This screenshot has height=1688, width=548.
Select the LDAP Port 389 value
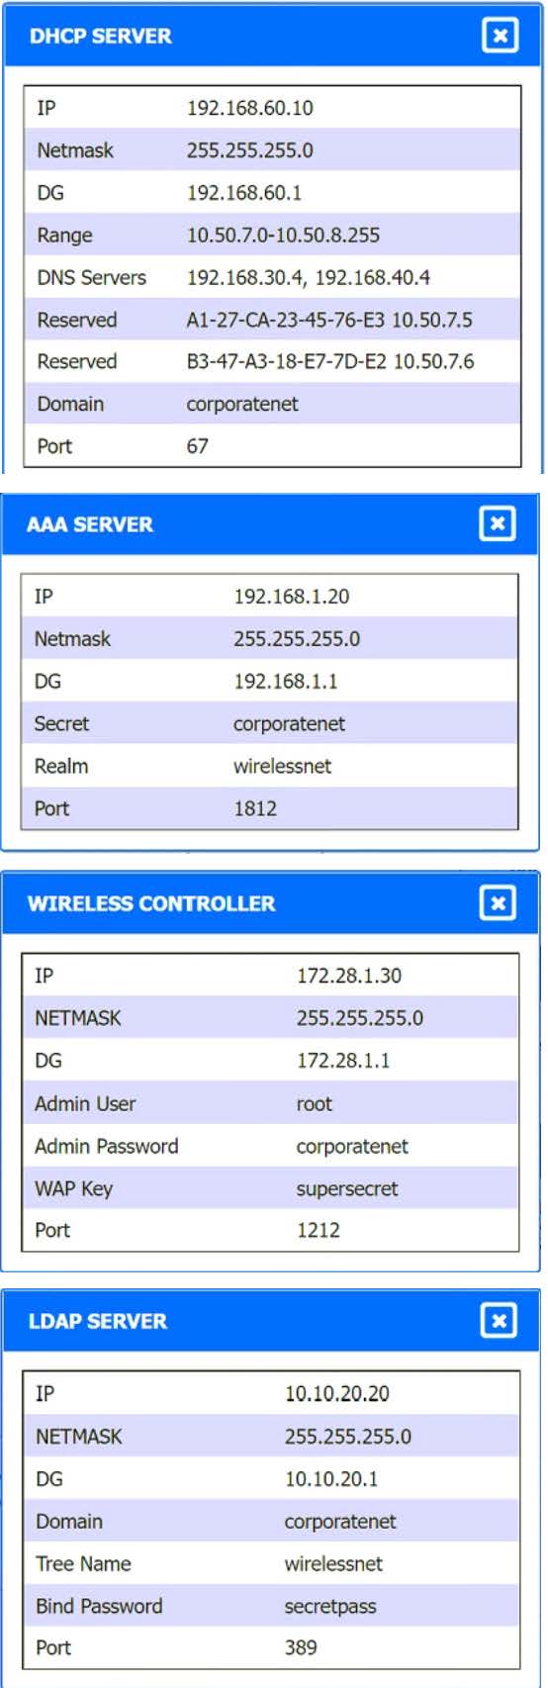301,1648
